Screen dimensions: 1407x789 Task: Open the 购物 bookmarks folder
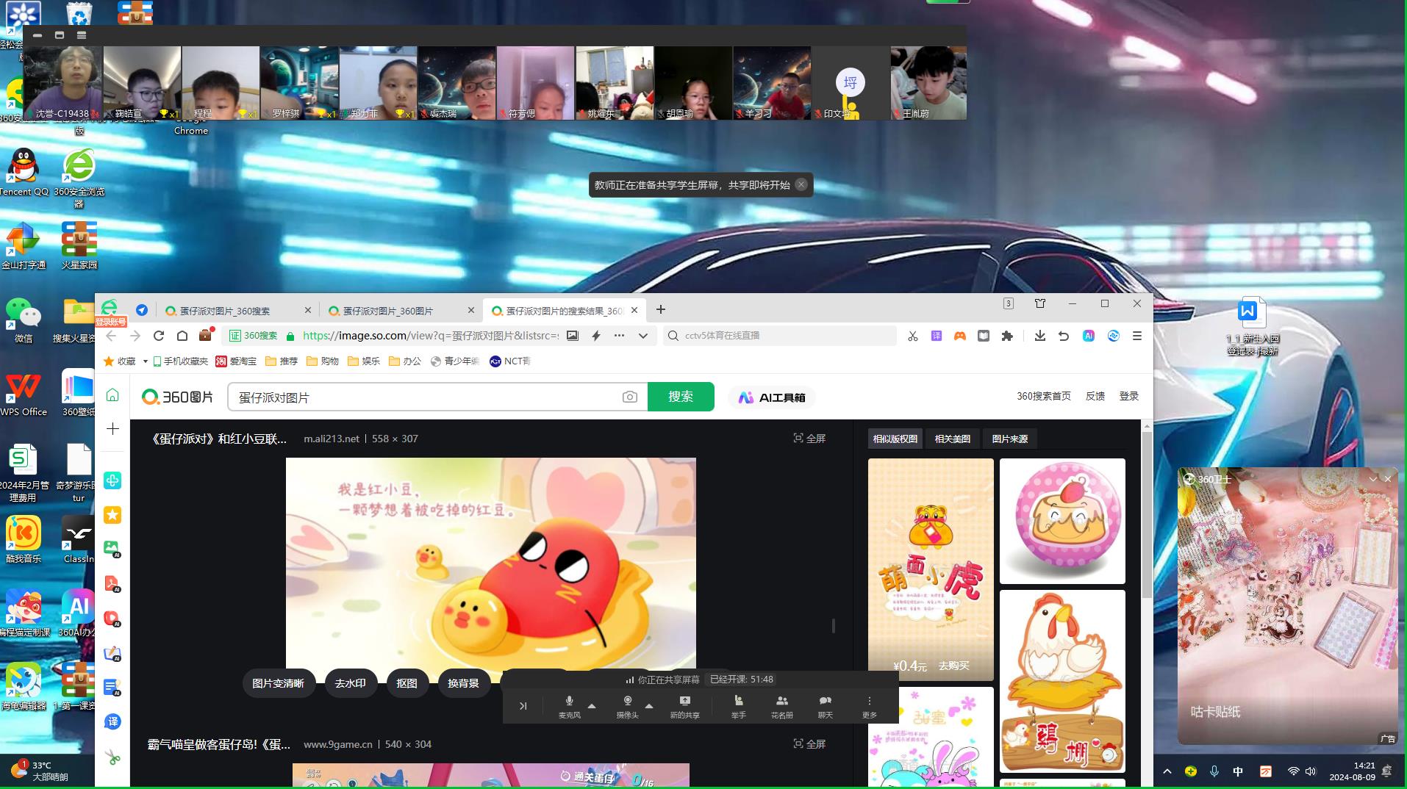pyautogui.click(x=323, y=361)
